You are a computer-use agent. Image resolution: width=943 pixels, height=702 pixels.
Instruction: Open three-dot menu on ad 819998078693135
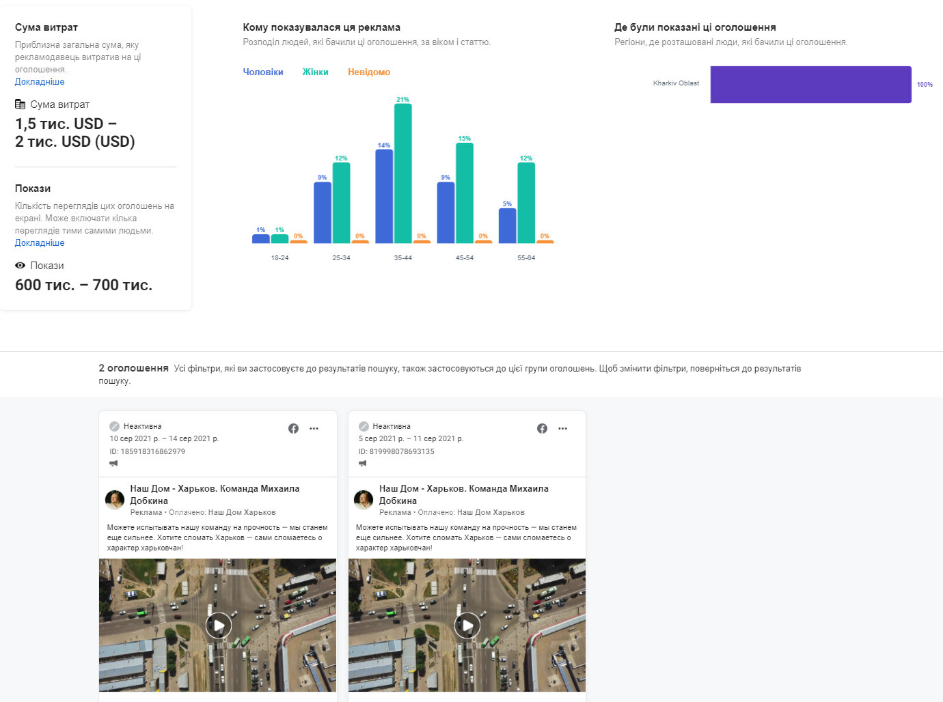pyautogui.click(x=562, y=428)
